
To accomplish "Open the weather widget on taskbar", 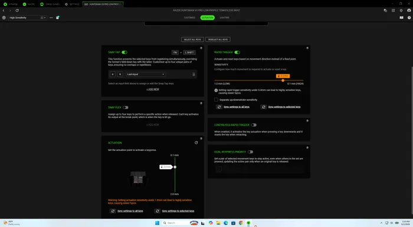I will 12,223.
